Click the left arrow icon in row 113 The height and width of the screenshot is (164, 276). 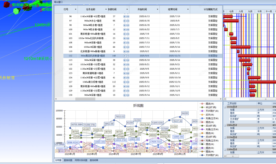(125, 60)
